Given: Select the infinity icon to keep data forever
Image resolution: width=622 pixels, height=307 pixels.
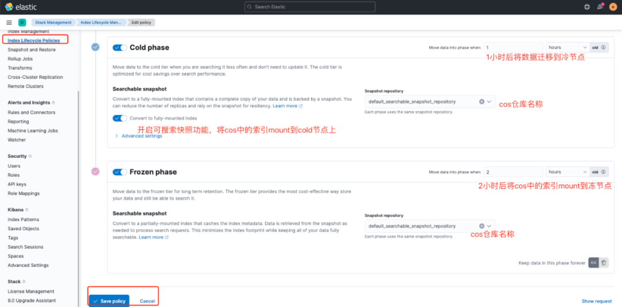Looking at the screenshot, I should pos(593,263).
